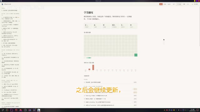Open the file manager folder icon in taskbar
This screenshot has height=112, width=200.
coord(12,110)
